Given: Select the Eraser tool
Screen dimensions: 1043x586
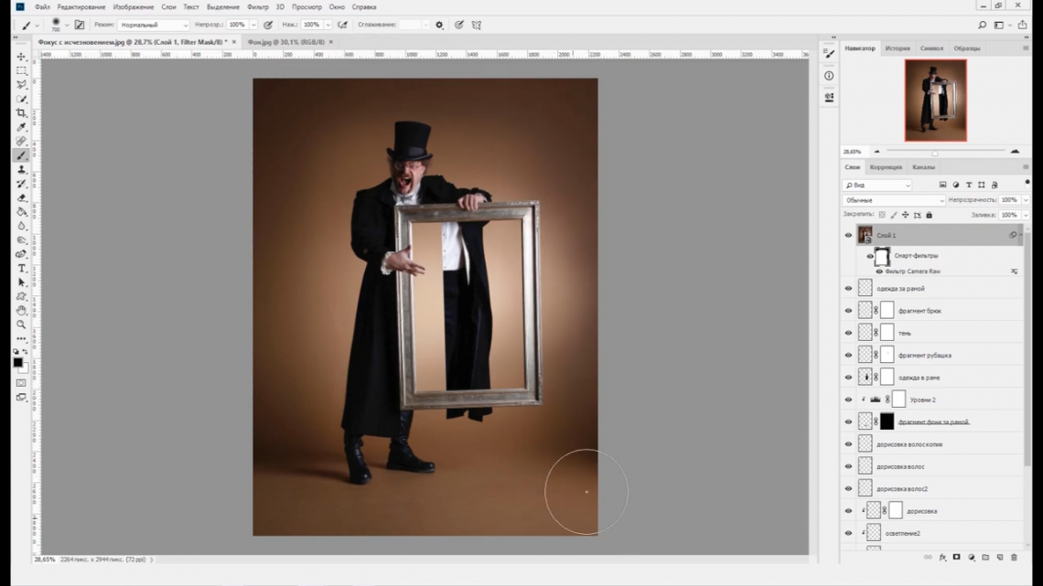Looking at the screenshot, I should click(21, 197).
